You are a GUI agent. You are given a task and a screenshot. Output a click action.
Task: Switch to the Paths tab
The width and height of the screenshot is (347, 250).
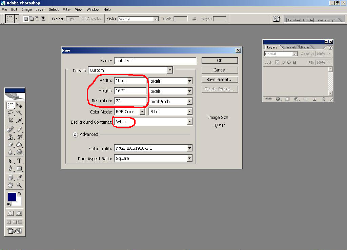point(305,47)
